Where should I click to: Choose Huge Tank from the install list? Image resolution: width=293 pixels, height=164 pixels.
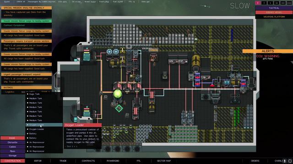pos(44,94)
